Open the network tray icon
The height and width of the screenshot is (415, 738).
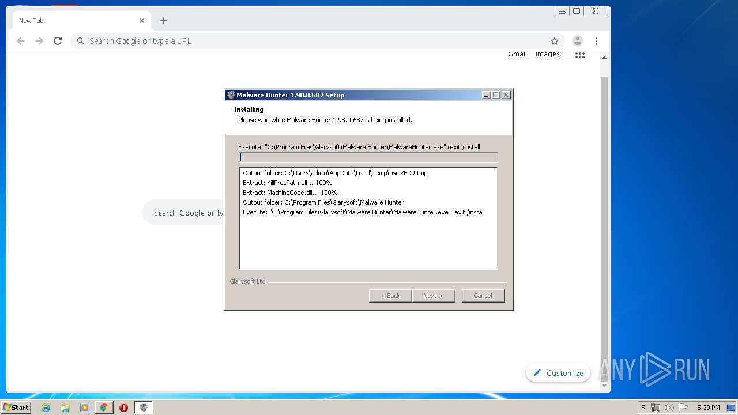656,408
